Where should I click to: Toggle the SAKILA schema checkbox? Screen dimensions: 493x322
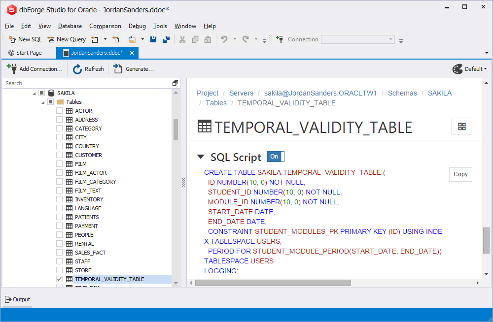41,93
